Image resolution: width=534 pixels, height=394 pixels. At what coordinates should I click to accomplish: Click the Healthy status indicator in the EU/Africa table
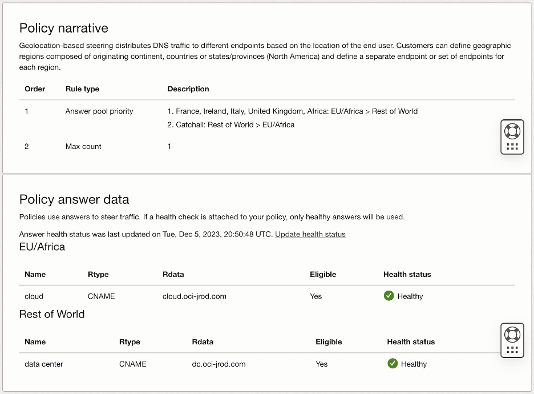(x=389, y=296)
